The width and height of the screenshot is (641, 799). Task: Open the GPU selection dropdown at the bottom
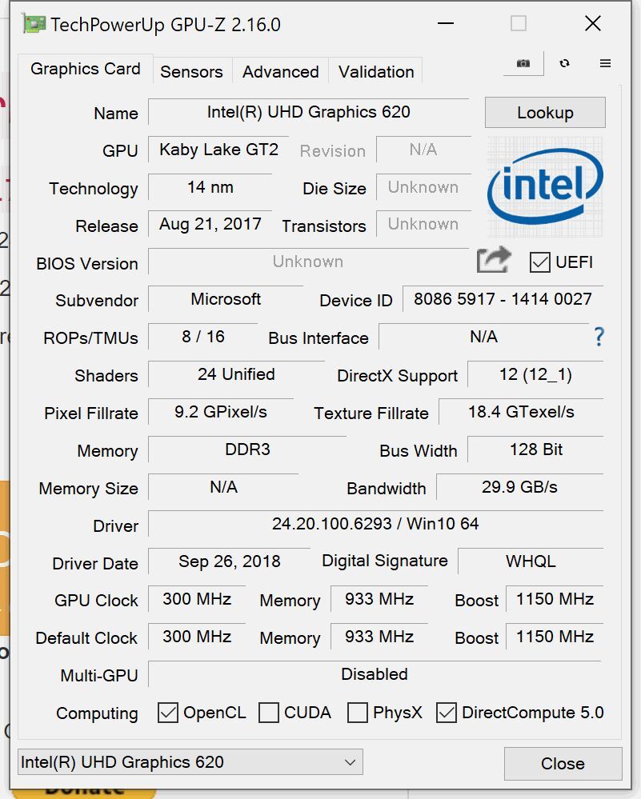349,761
